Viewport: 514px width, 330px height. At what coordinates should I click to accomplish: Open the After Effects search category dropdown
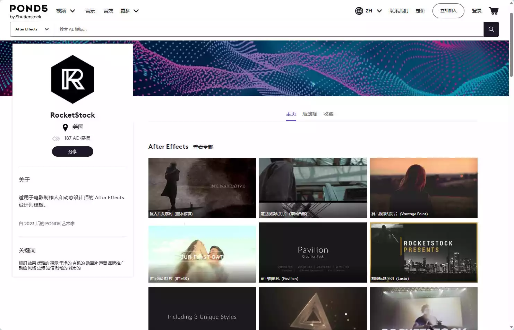pos(32,29)
